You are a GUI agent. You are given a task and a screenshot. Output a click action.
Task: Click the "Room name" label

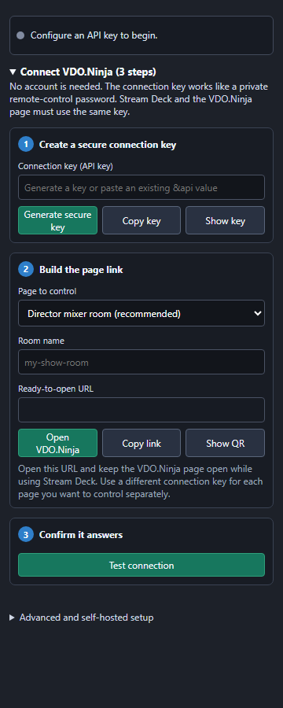[x=41, y=341]
